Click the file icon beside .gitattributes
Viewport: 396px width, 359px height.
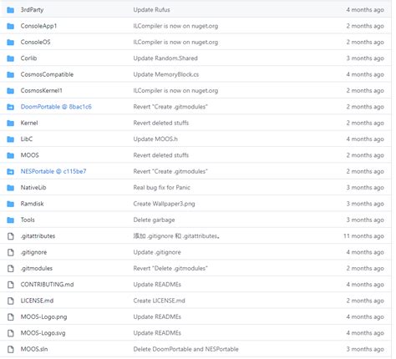coord(11,236)
